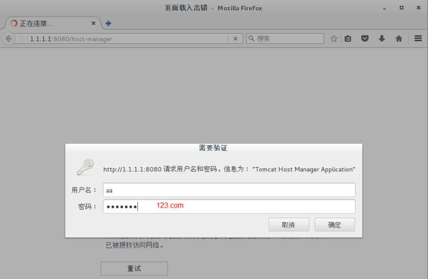Click the key icon in authentication dialog

(85, 167)
